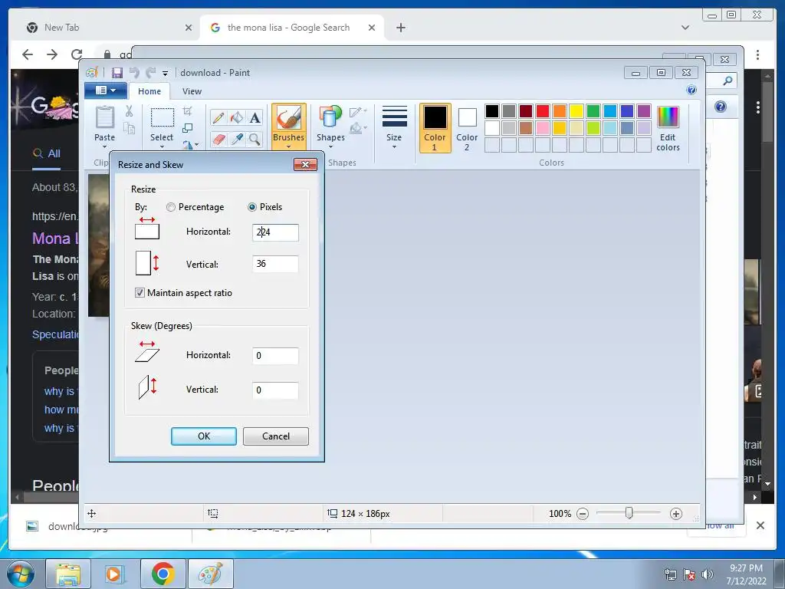Screen dimensions: 785x589
Task: Select the Color picker eyedropper tool
Action: pyautogui.click(x=236, y=139)
